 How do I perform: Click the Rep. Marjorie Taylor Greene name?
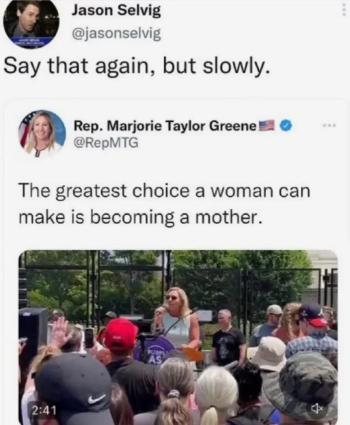click(165, 126)
